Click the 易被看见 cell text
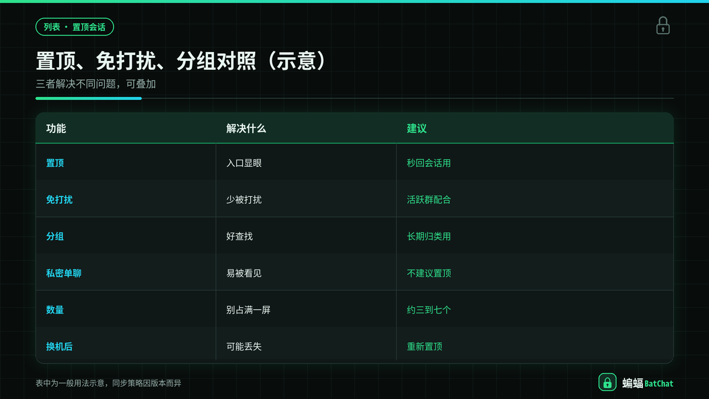The image size is (709, 399). [244, 273]
